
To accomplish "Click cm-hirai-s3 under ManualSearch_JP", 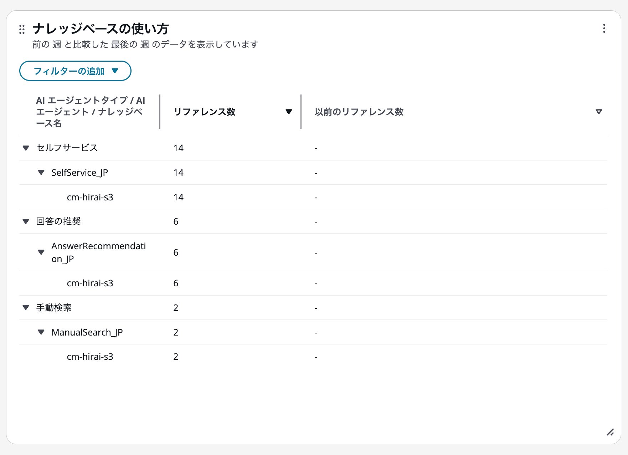I will click(90, 356).
